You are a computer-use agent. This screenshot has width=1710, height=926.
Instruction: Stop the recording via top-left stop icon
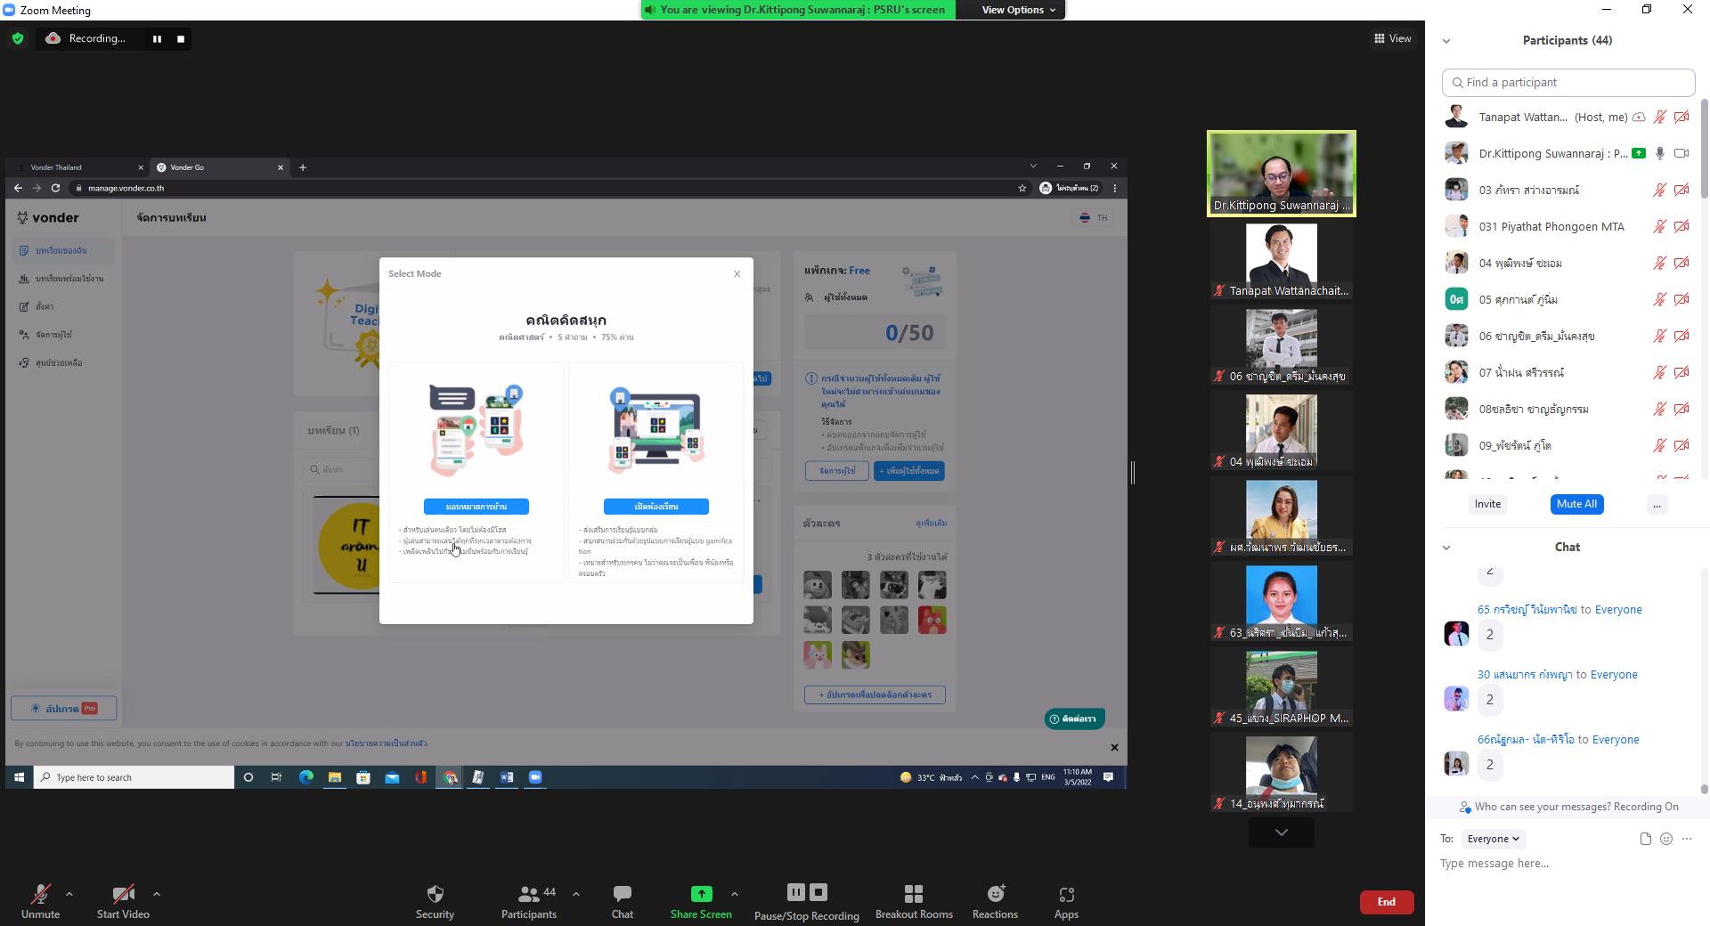coord(181,38)
